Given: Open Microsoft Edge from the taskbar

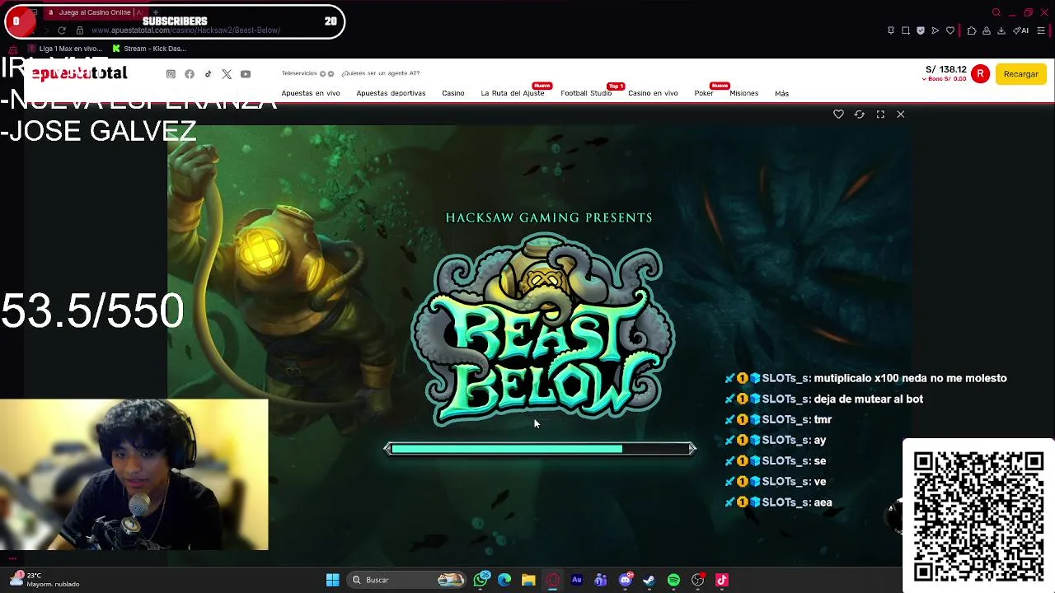Looking at the screenshot, I should (504, 580).
